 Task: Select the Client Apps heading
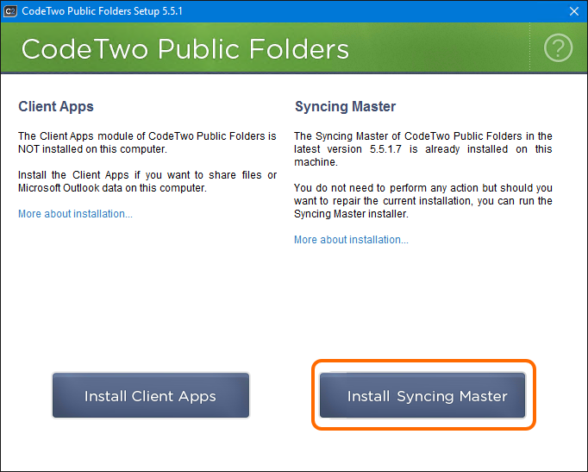pos(56,106)
